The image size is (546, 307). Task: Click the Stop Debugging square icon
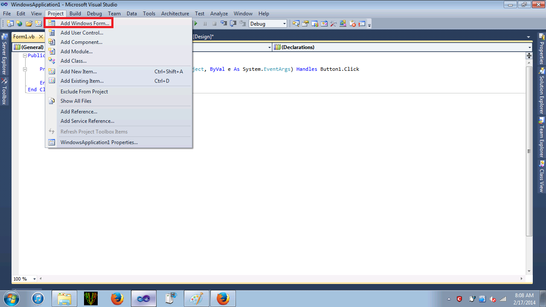tap(214, 24)
